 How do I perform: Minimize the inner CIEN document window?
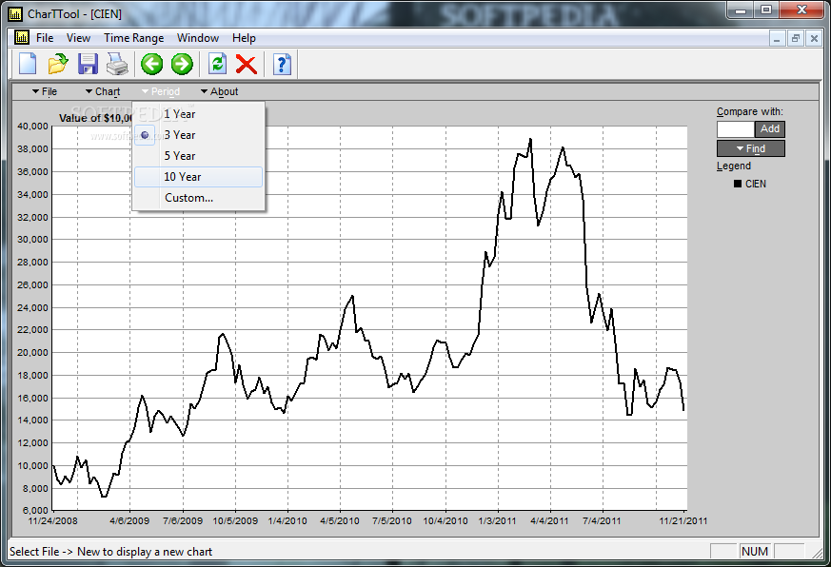click(777, 39)
